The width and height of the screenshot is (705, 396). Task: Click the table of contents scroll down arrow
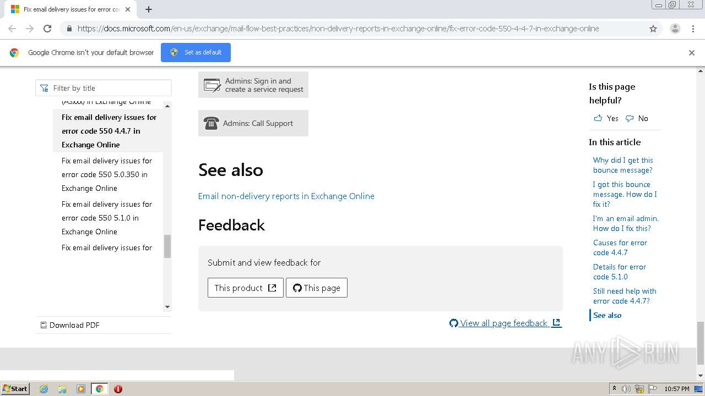tap(167, 307)
